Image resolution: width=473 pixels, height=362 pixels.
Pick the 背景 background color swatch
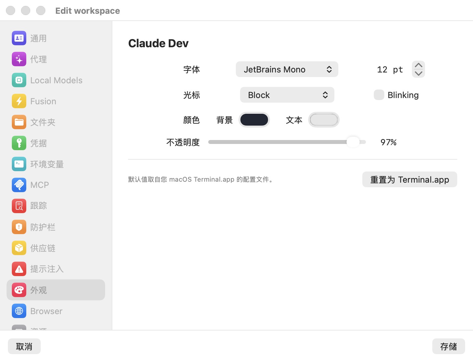coord(254,120)
